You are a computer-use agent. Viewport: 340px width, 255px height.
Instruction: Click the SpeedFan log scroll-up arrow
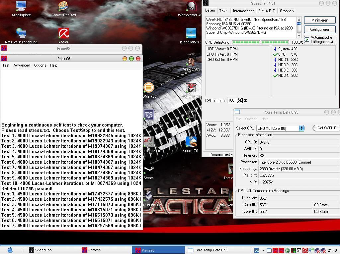299,19
